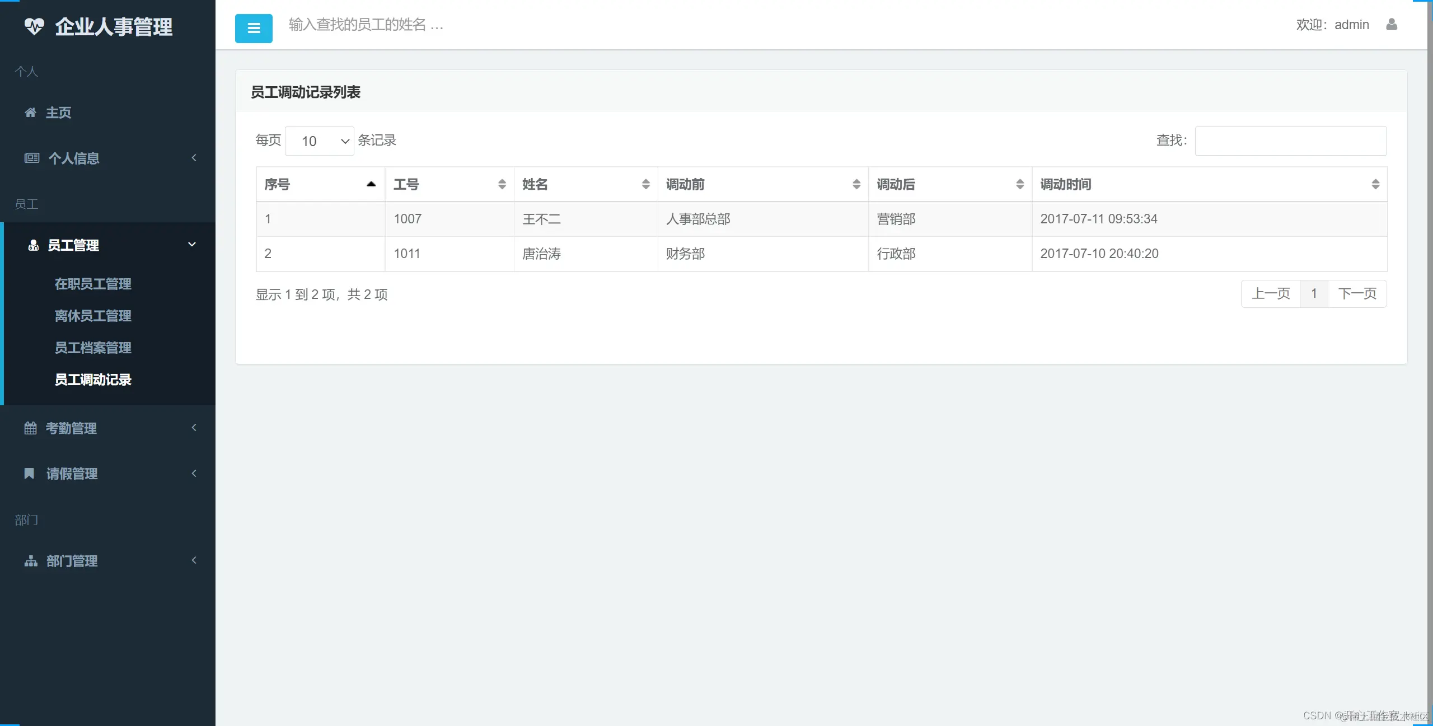
Task: Click the calendar icon for 考勤管理
Action: (30, 428)
